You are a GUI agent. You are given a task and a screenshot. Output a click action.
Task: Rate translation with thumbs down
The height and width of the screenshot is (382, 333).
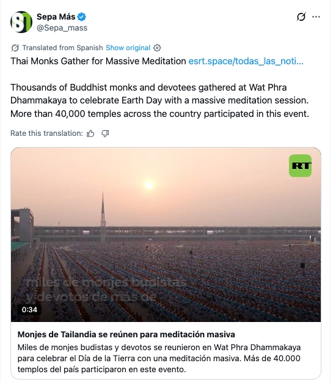coord(105,133)
